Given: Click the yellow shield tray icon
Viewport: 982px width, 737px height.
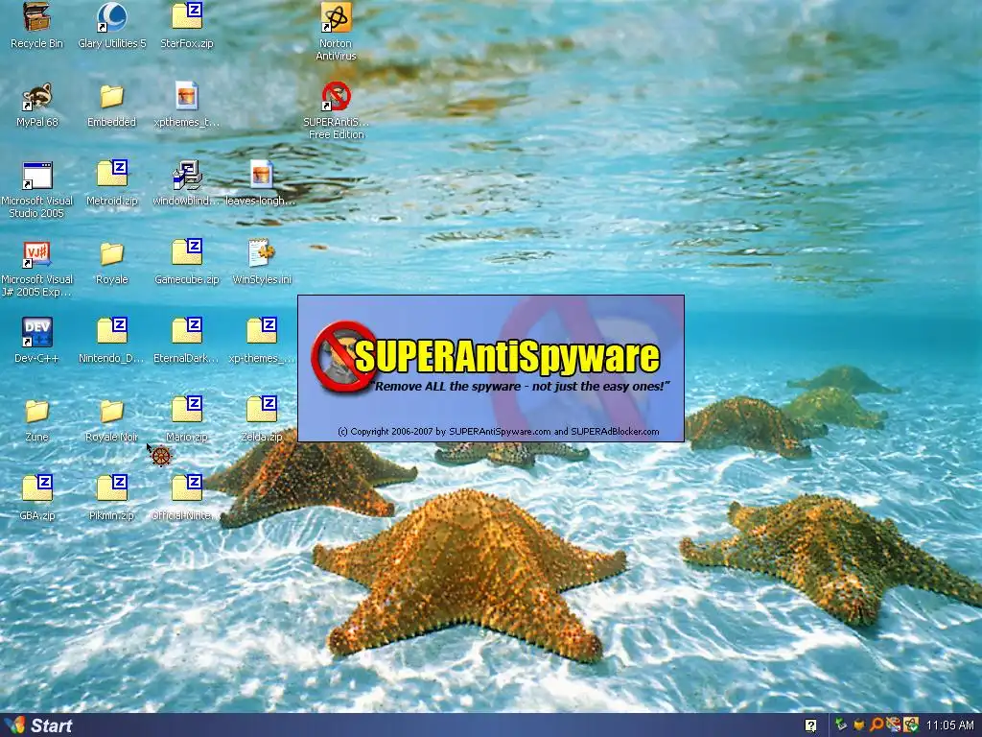Looking at the screenshot, I should click(859, 725).
